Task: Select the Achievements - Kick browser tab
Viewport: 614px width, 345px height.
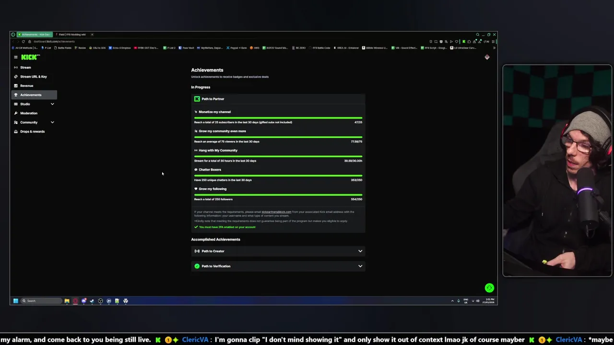Action: click(35, 34)
